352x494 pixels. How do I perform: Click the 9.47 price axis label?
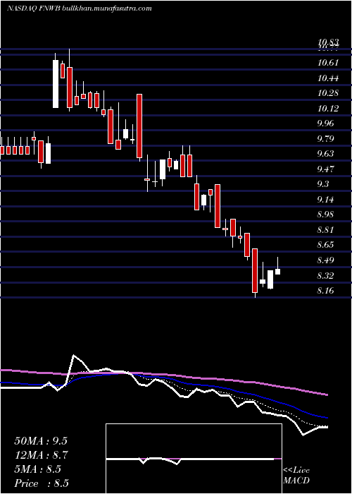(x=325, y=169)
